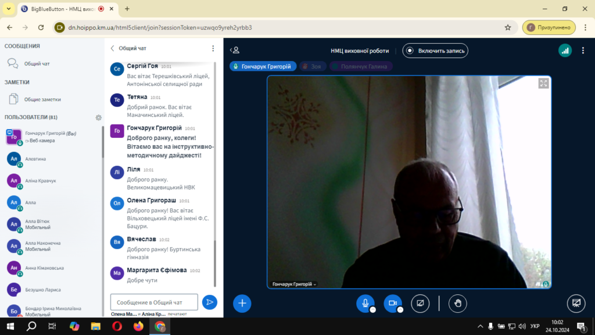
Task: Toggle users list panel icon
Action: 235,50
